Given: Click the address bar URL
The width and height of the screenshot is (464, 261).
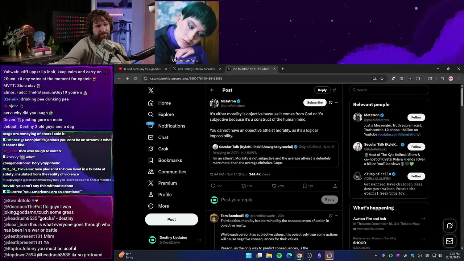Looking at the screenshot, I should pos(186,79).
